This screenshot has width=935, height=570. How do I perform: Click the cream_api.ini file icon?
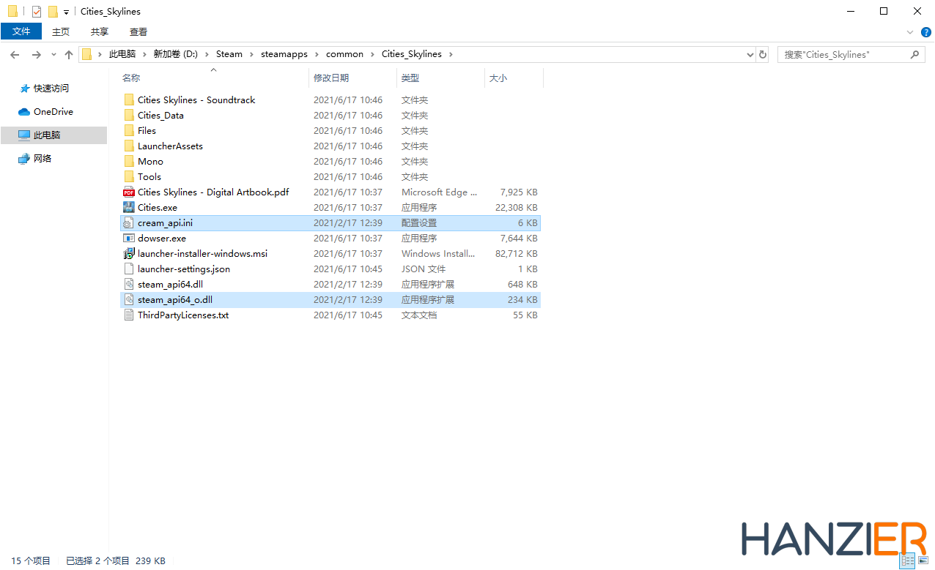pos(129,222)
